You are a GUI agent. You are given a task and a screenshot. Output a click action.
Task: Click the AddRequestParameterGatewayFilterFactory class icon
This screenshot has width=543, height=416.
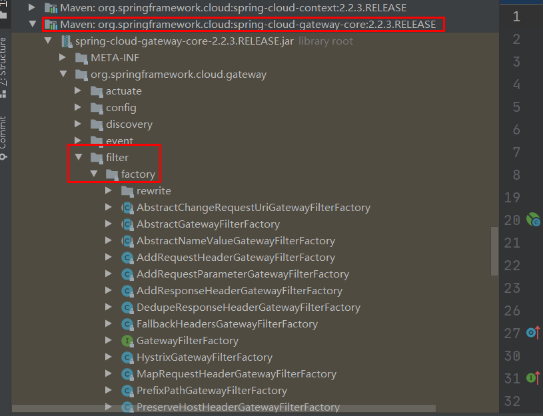(127, 274)
